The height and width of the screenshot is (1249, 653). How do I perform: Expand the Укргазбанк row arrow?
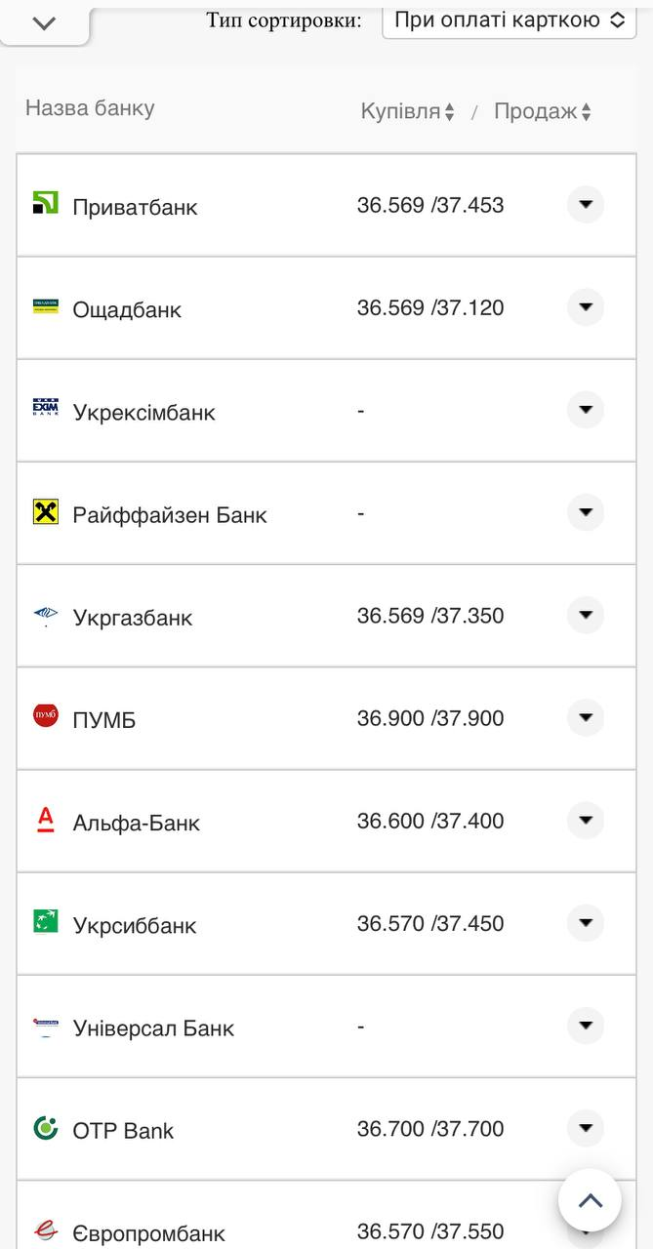[586, 616]
